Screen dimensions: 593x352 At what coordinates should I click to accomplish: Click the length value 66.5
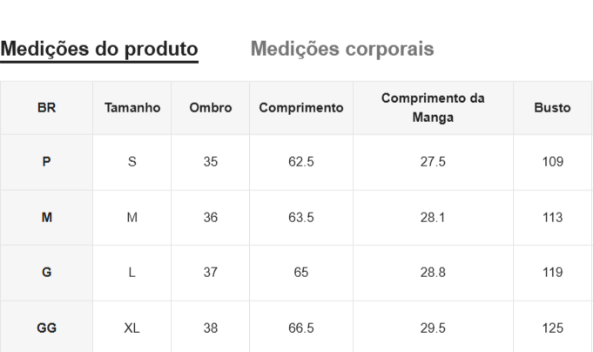pos(301,328)
